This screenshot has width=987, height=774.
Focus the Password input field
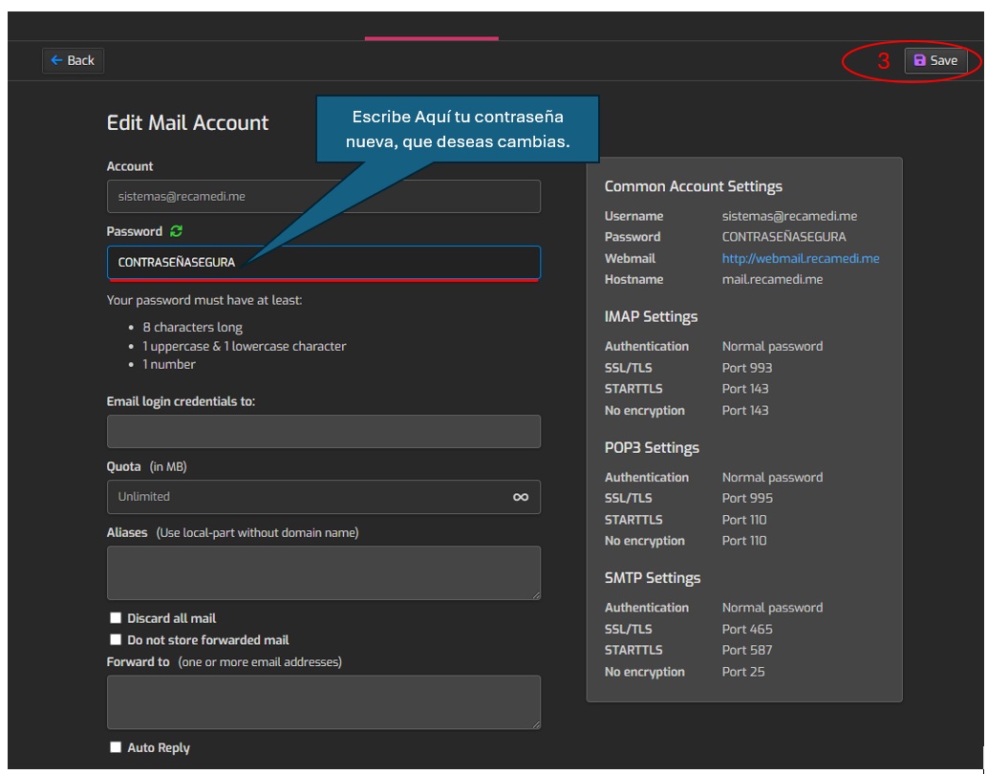pyautogui.click(x=324, y=263)
